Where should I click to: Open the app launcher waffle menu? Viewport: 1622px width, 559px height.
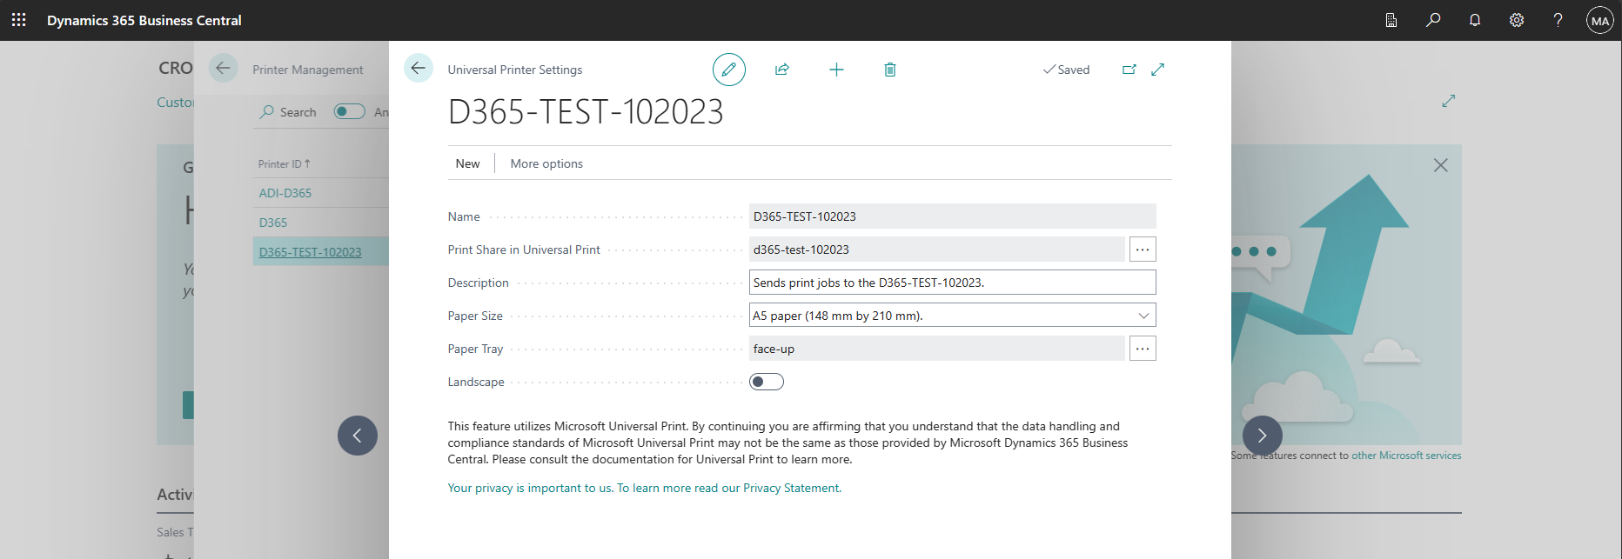19,20
